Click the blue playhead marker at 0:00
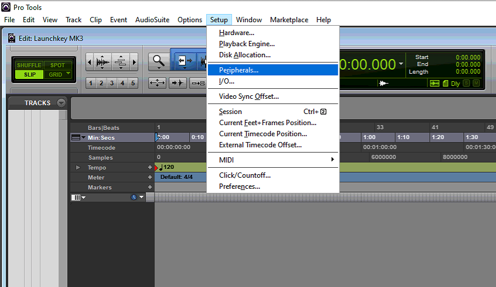 coord(157,137)
